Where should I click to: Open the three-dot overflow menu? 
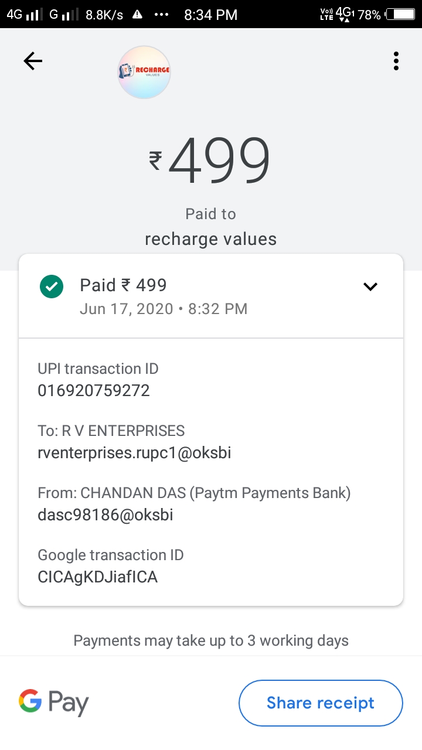396,61
